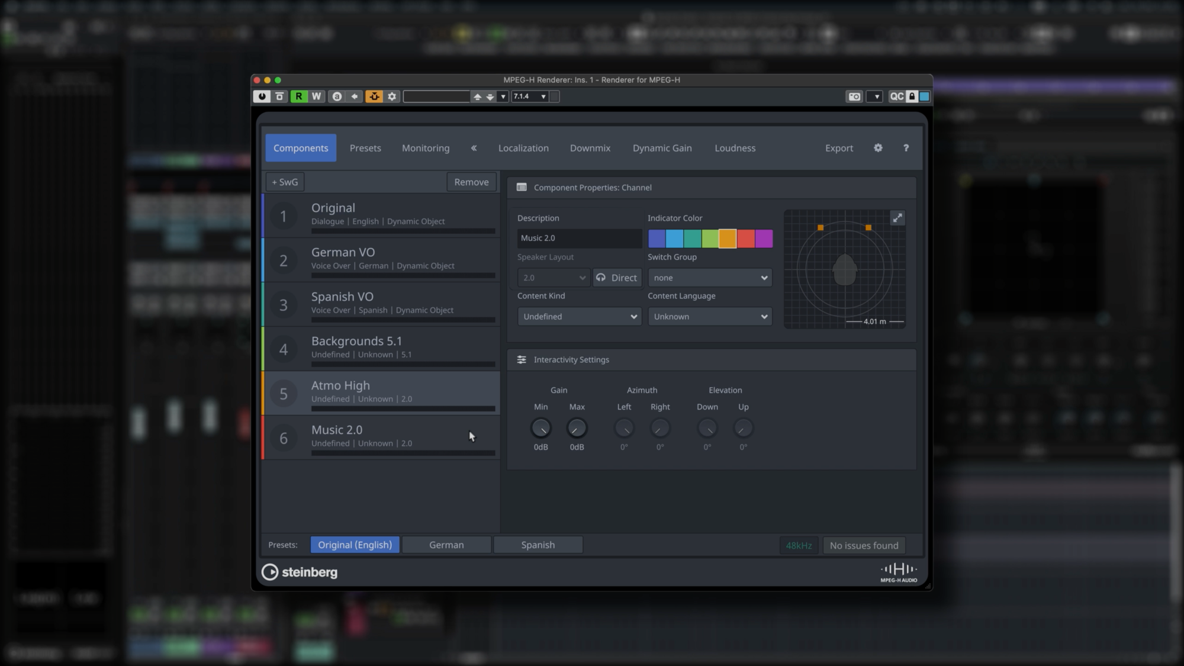Switch to the Loudness tab
The image size is (1184, 666).
735,148
